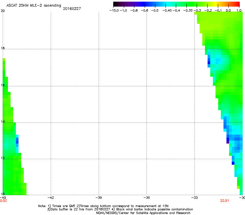Click the latitude axis label 18
This screenshot has width=245, height=215.
pyautogui.click(x=3, y=48)
